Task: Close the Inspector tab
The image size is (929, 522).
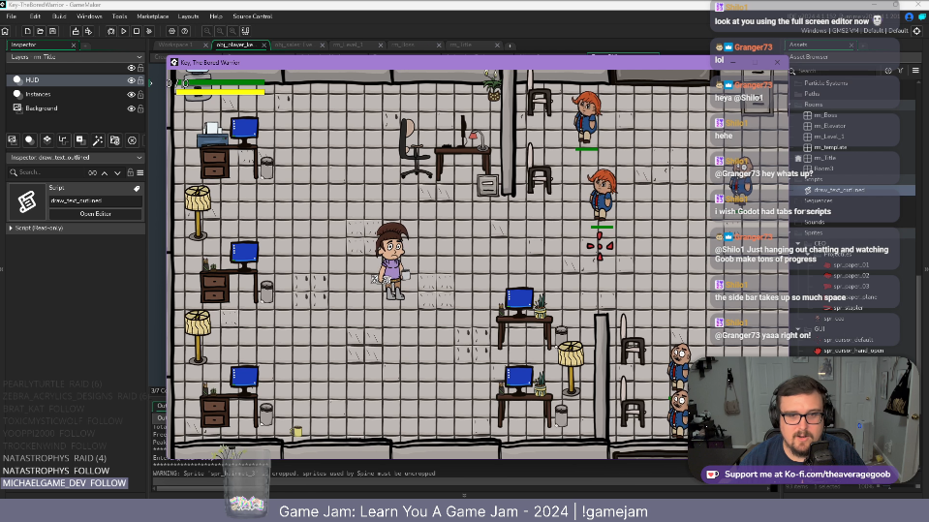Action: pos(74,45)
